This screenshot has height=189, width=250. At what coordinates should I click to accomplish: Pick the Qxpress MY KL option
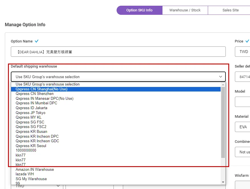click(x=116, y=117)
